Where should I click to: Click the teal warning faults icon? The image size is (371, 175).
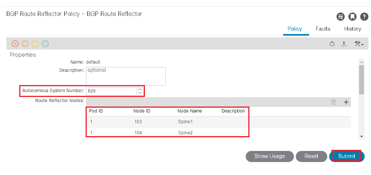pos(45,44)
